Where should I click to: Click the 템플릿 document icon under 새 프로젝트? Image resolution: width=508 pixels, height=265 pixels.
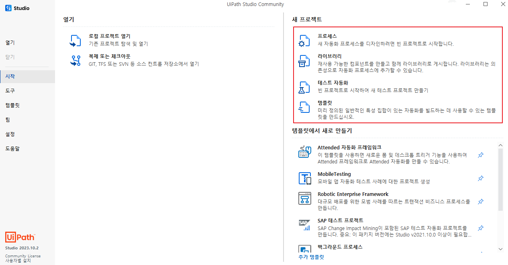point(304,107)
